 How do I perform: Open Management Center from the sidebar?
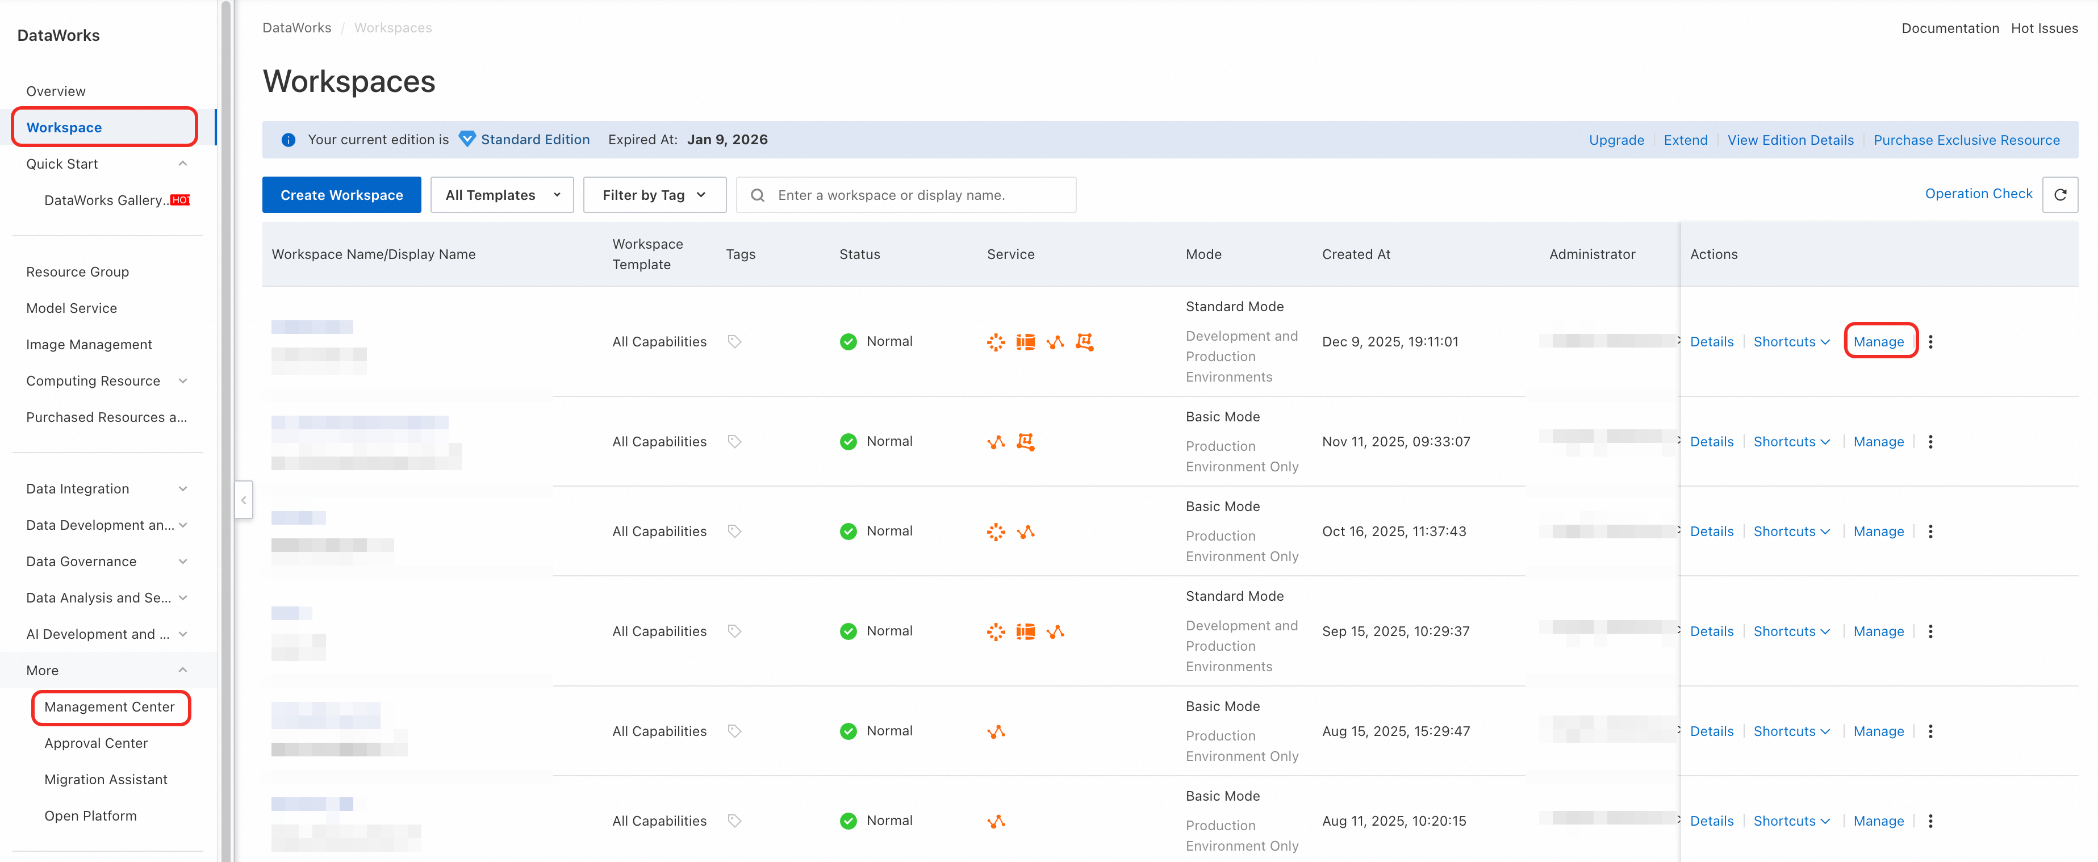(110, 706)
